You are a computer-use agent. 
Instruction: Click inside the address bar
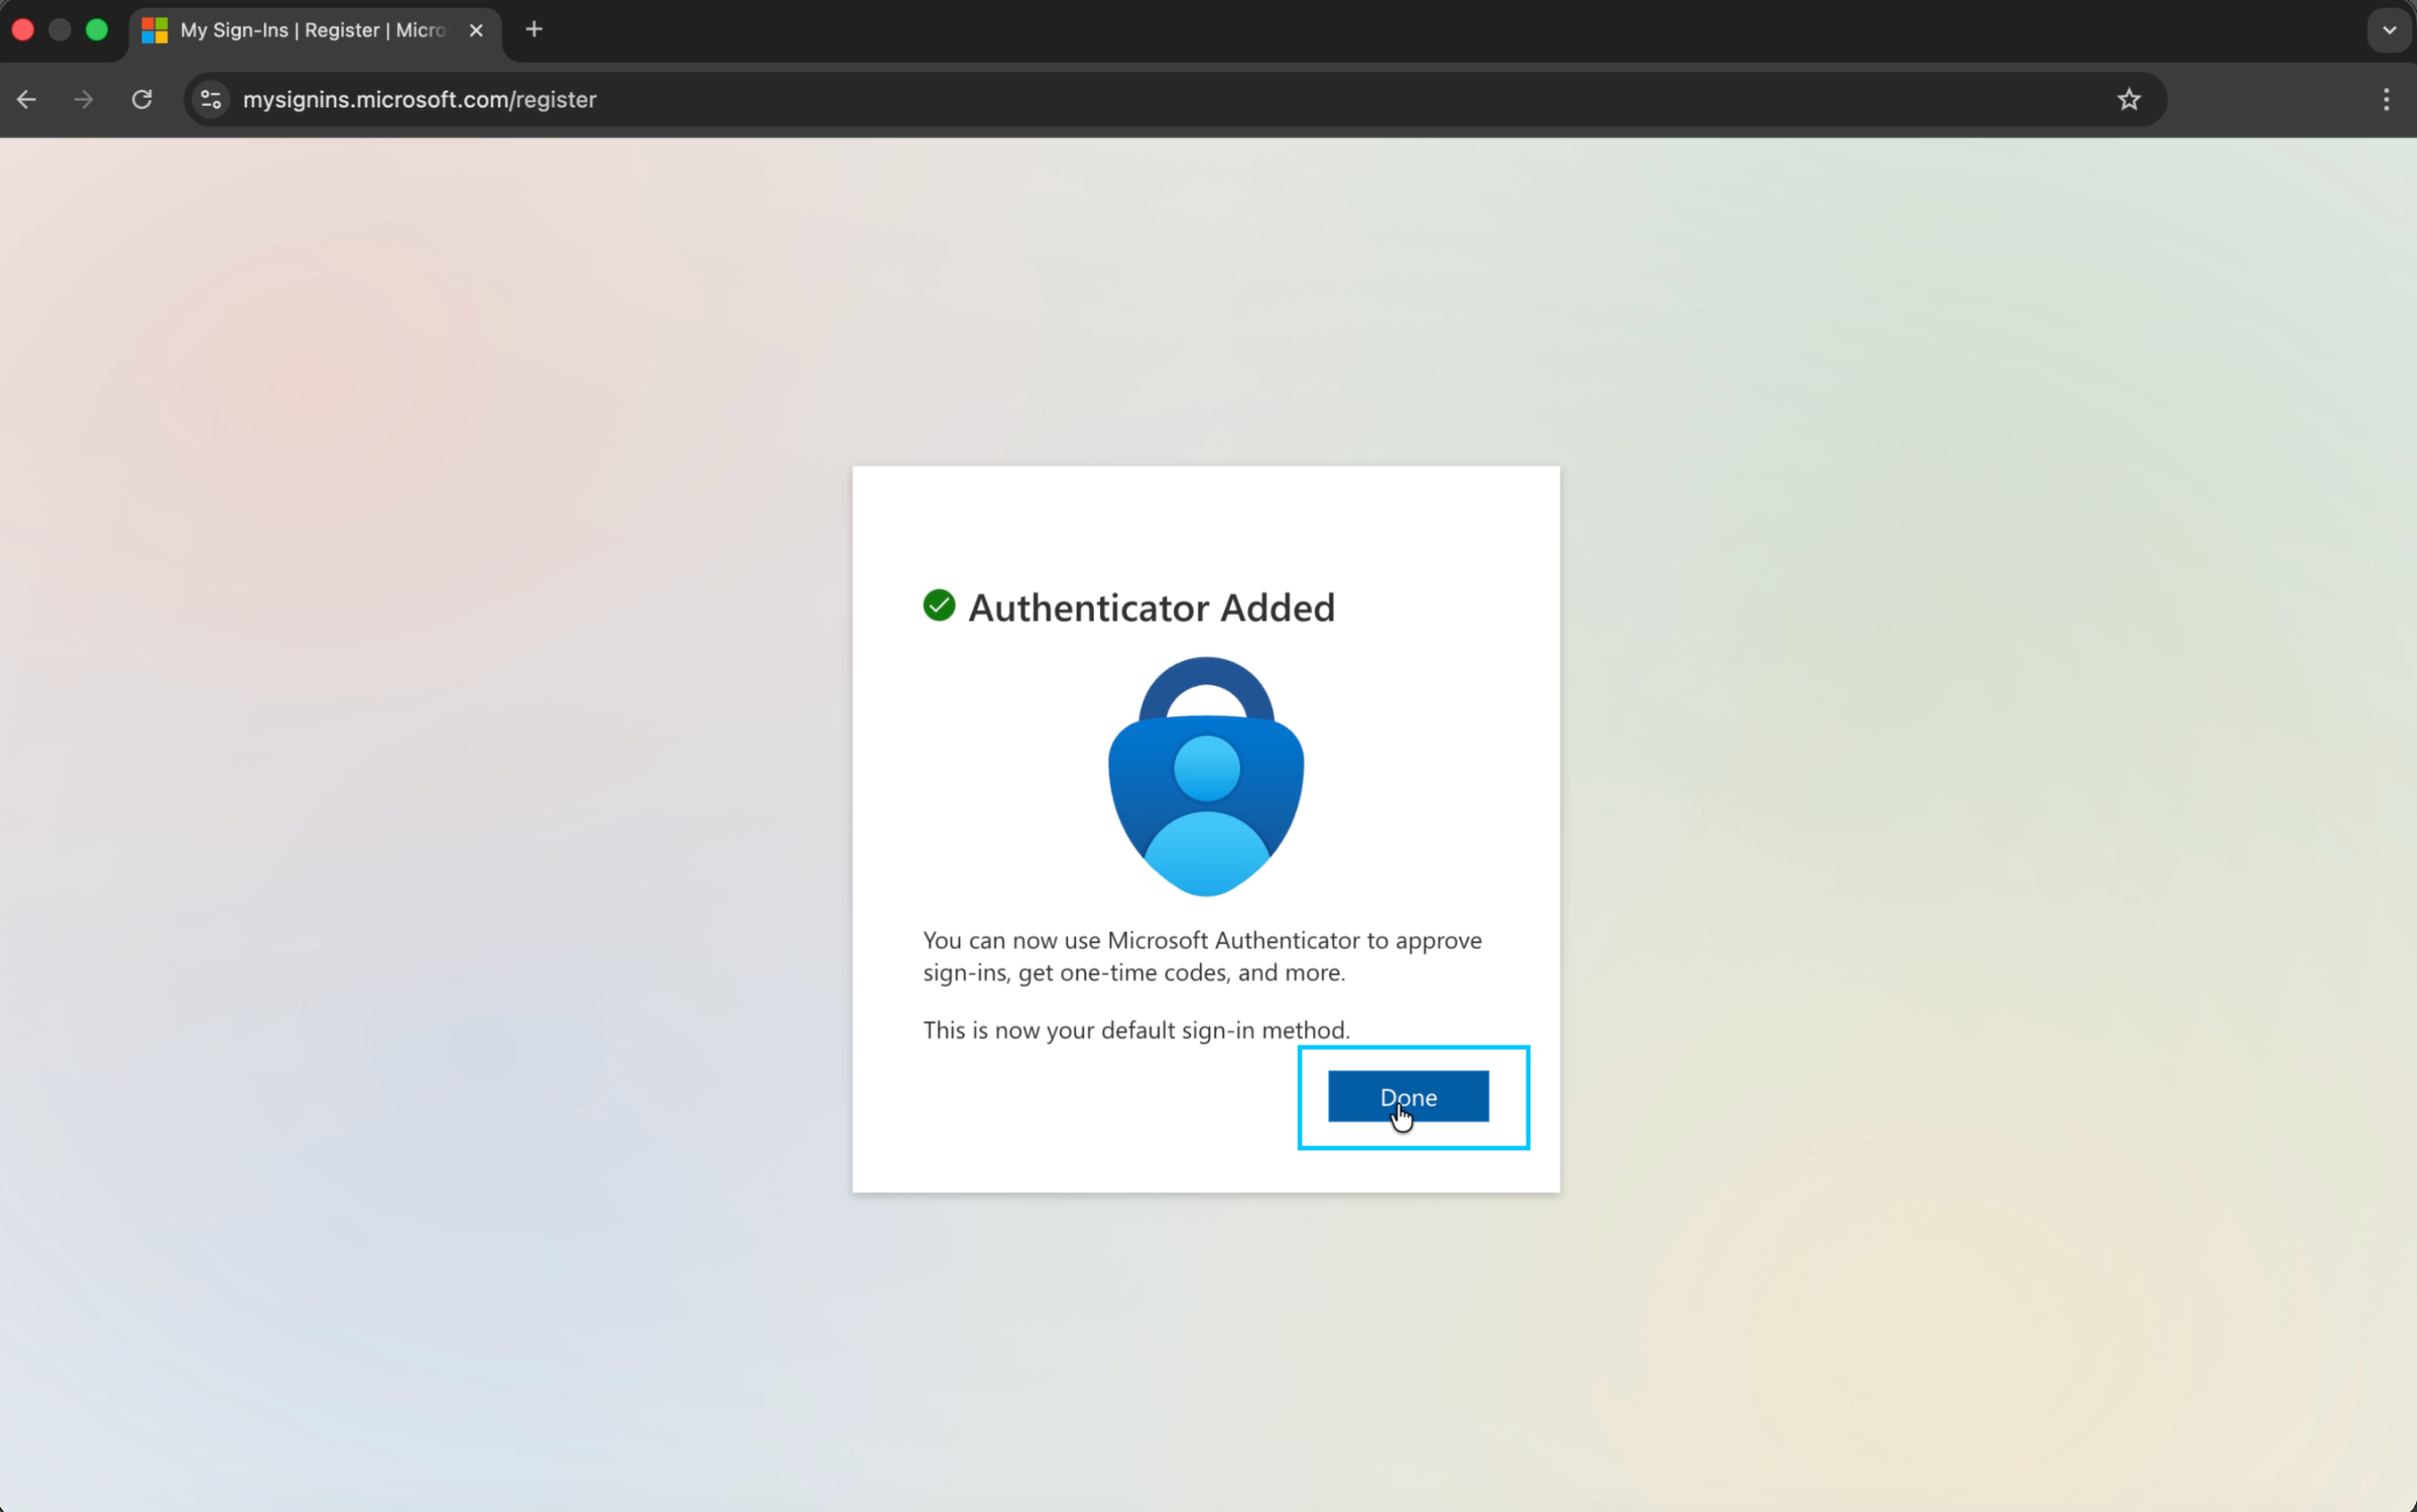(900, 99)
